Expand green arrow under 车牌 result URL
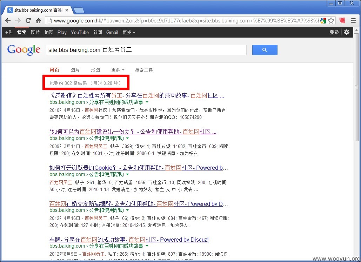This screenshot has height=262, width=361. [147, 246]
